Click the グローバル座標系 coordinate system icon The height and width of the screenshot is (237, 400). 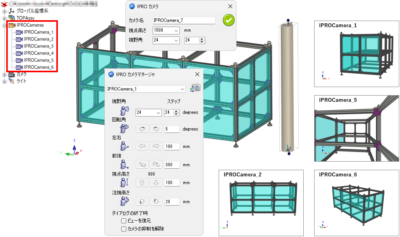(x=12, y=11)
